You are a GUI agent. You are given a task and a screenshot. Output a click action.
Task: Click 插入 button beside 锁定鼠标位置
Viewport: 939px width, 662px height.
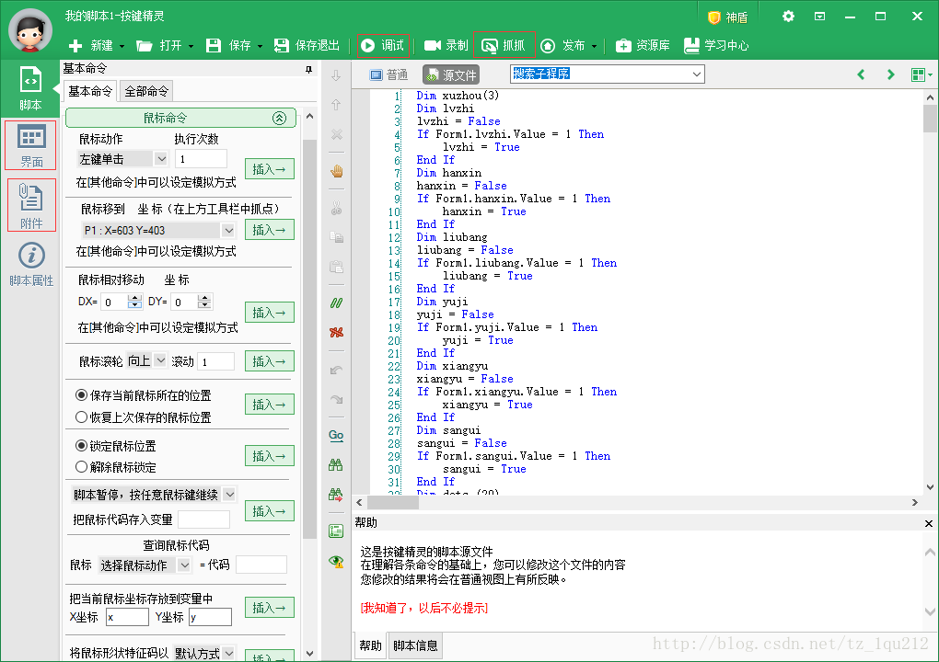coord(270,456)
